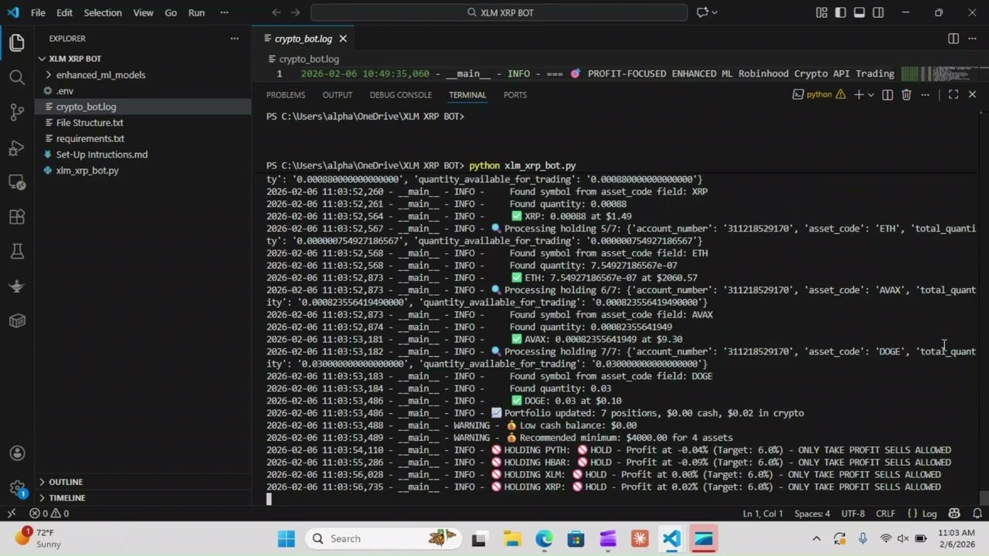
Task: Switch to Debug Console tab
Action: tap(401, 95)
